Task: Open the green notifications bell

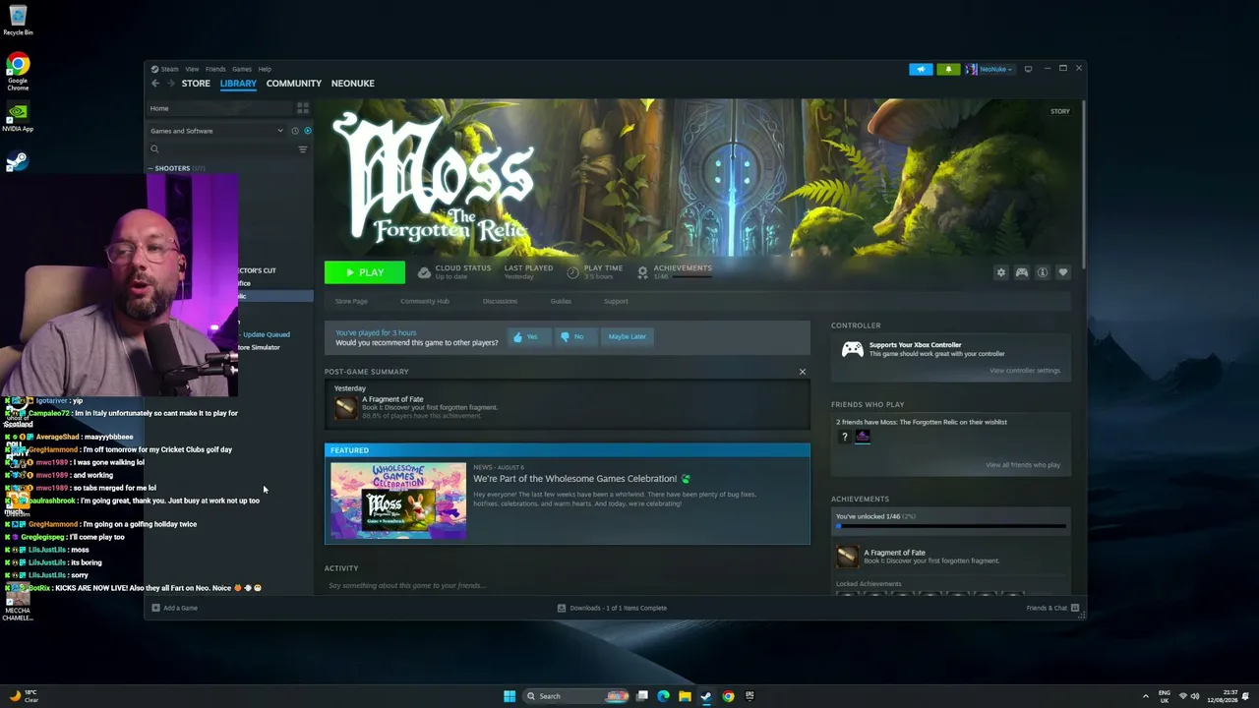Action: (948, 69)
